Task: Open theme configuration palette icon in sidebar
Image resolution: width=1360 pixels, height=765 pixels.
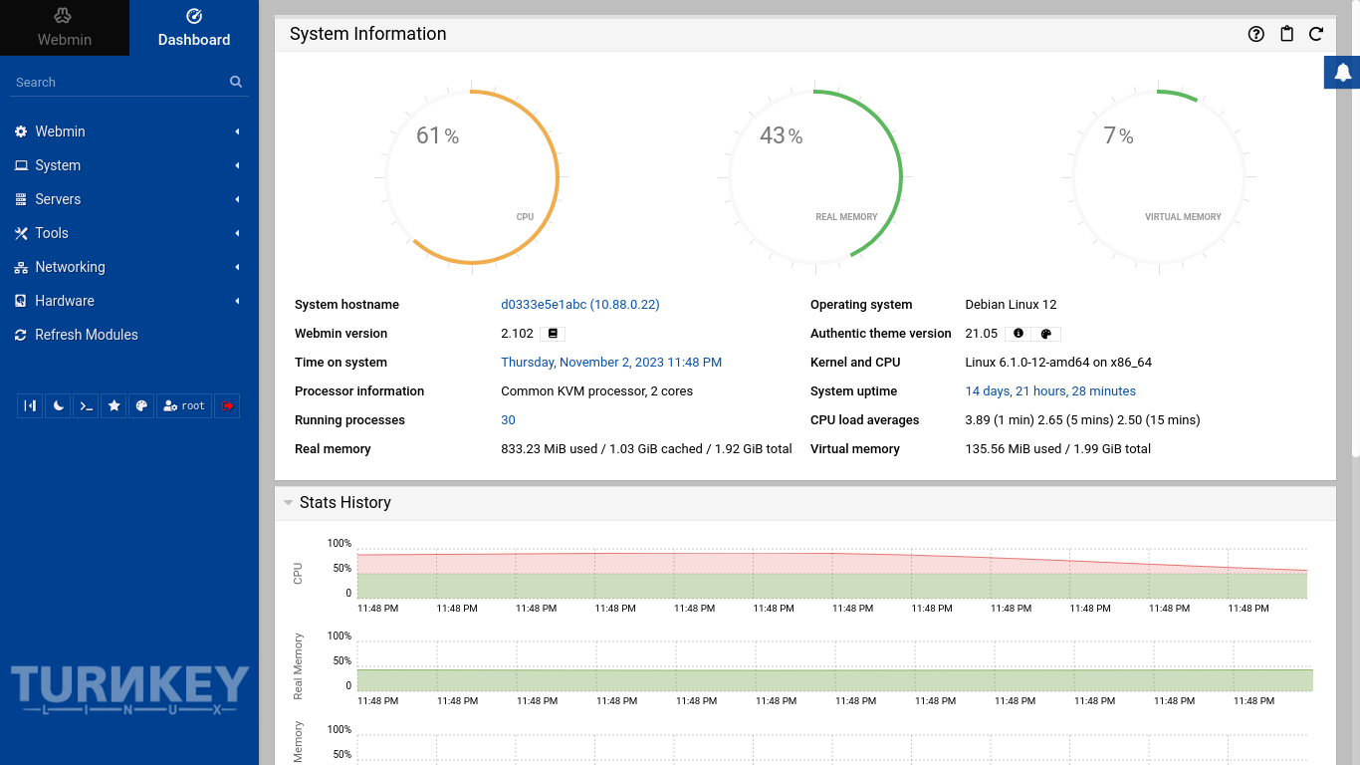Action: (141, 405)
